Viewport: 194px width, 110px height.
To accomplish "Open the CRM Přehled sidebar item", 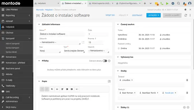I will [16, 10].
